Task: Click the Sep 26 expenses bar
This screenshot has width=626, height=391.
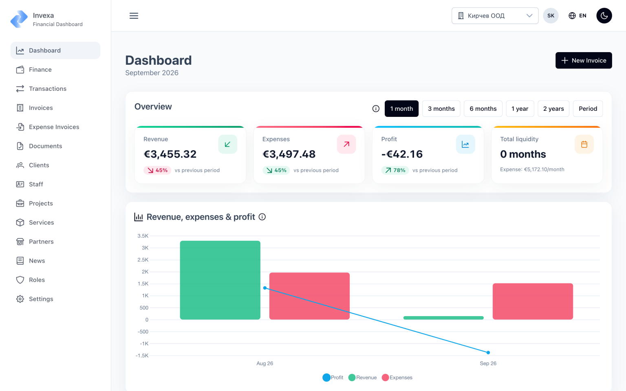Action: (x=533, y=301)
